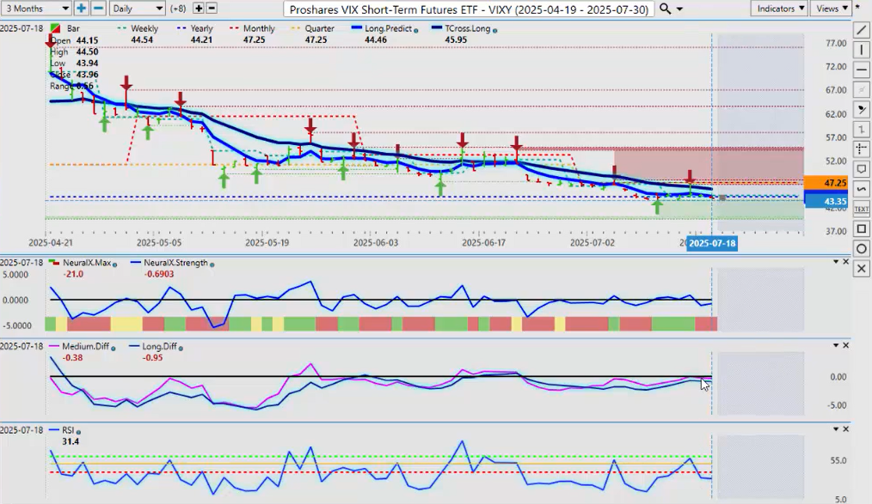872x504 pixels.
Task: Expand the RSI panel options arrow
Action: coord(832,426)
